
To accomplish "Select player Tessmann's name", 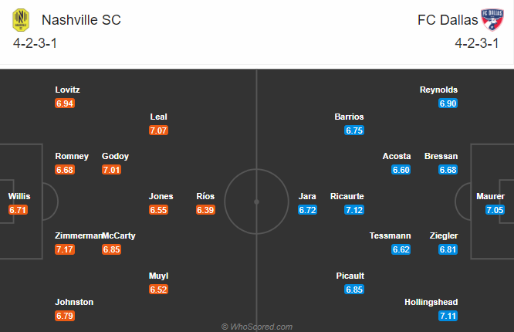I will point(390,236).
